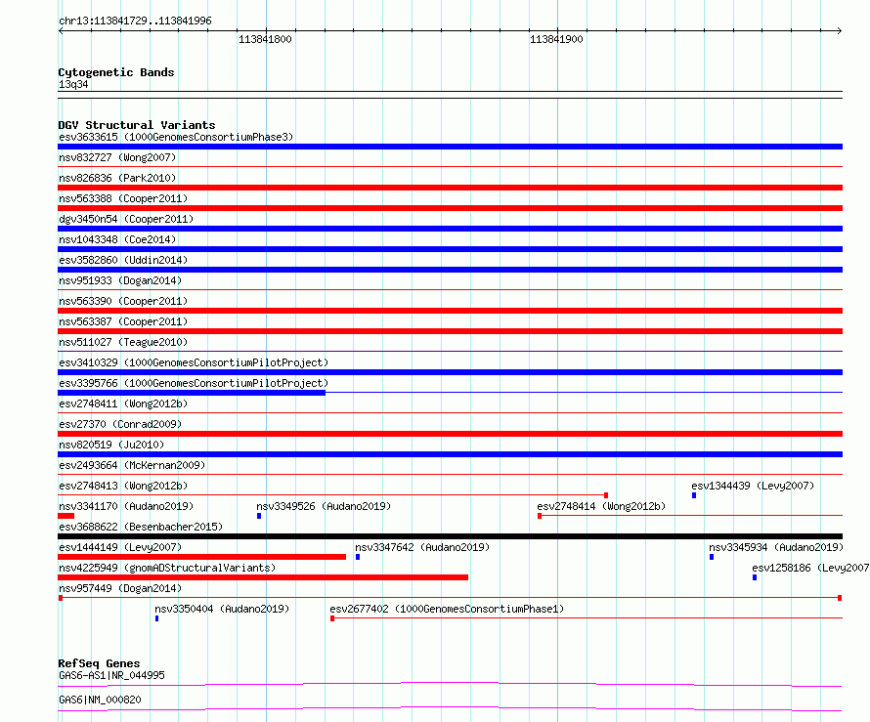The width and height of the screenshot is (870, 722).
Task: Select the nsv832727 (Wong2007) variant label
Action: (117, 157)
